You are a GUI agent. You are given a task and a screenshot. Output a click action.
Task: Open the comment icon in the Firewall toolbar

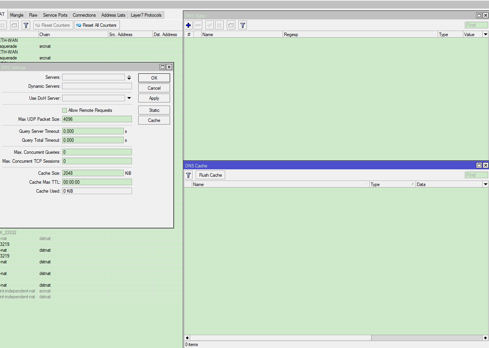tap(14, 25)
